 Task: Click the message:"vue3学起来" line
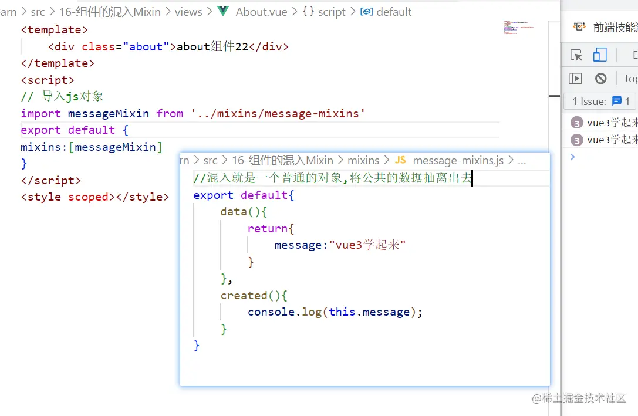point(340,245)
